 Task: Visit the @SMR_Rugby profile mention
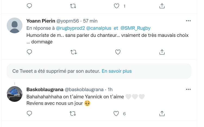(135, 28)
